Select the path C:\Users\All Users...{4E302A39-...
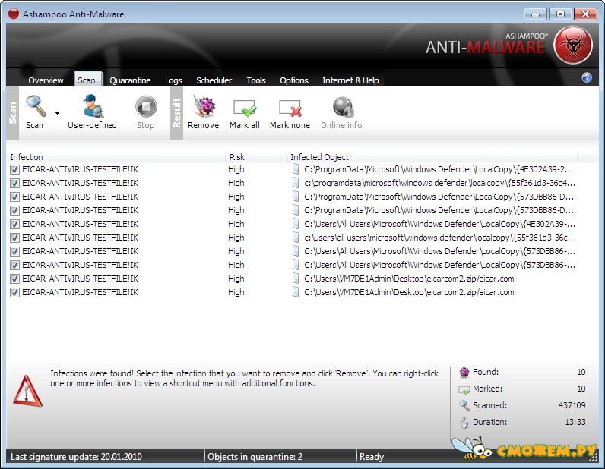 440,224
